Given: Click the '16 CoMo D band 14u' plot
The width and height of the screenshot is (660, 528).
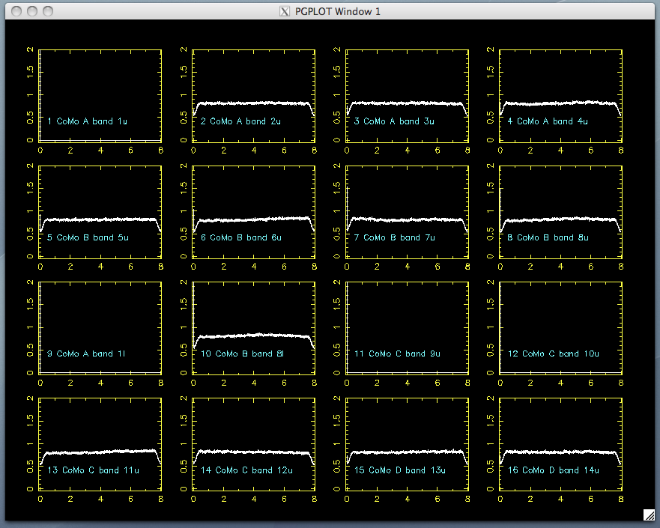Looking at the screenshot, I should (x=561, y=444).
